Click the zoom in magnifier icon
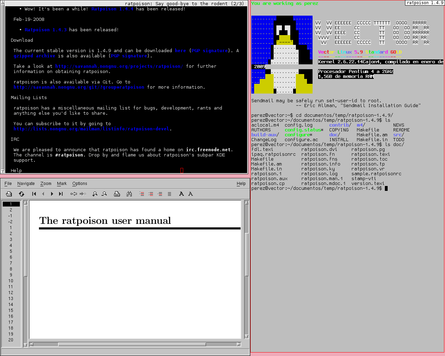This screenshot has height=356, width=445. pyautogui.click(x=95, y=194)
